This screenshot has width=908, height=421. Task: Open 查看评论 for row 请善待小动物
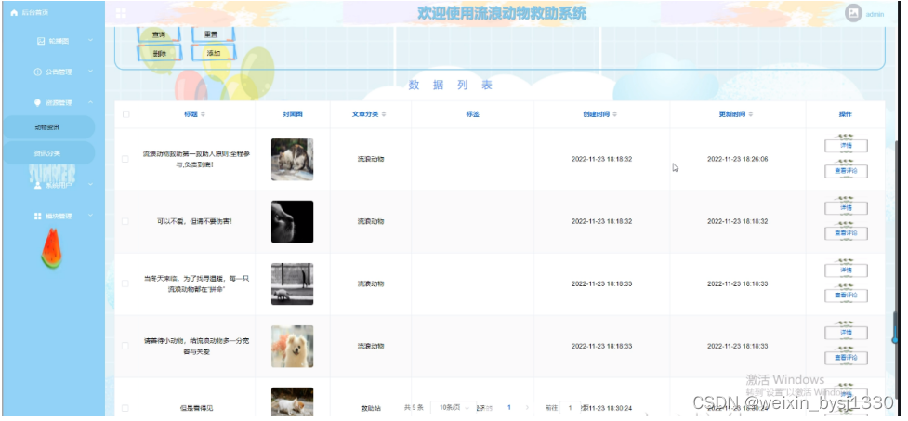[x=846, y=358]
